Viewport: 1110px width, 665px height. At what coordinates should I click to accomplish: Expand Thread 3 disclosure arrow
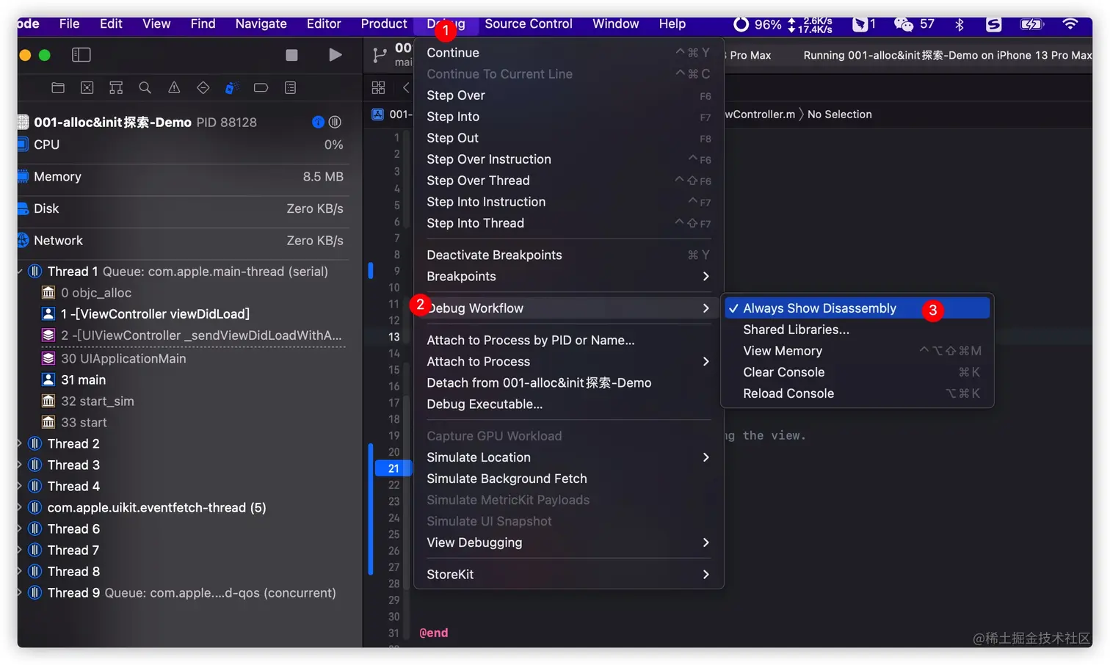(20, 465)
